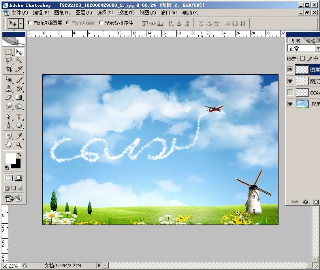Switch to the 通道 tab

click(311, 41)
